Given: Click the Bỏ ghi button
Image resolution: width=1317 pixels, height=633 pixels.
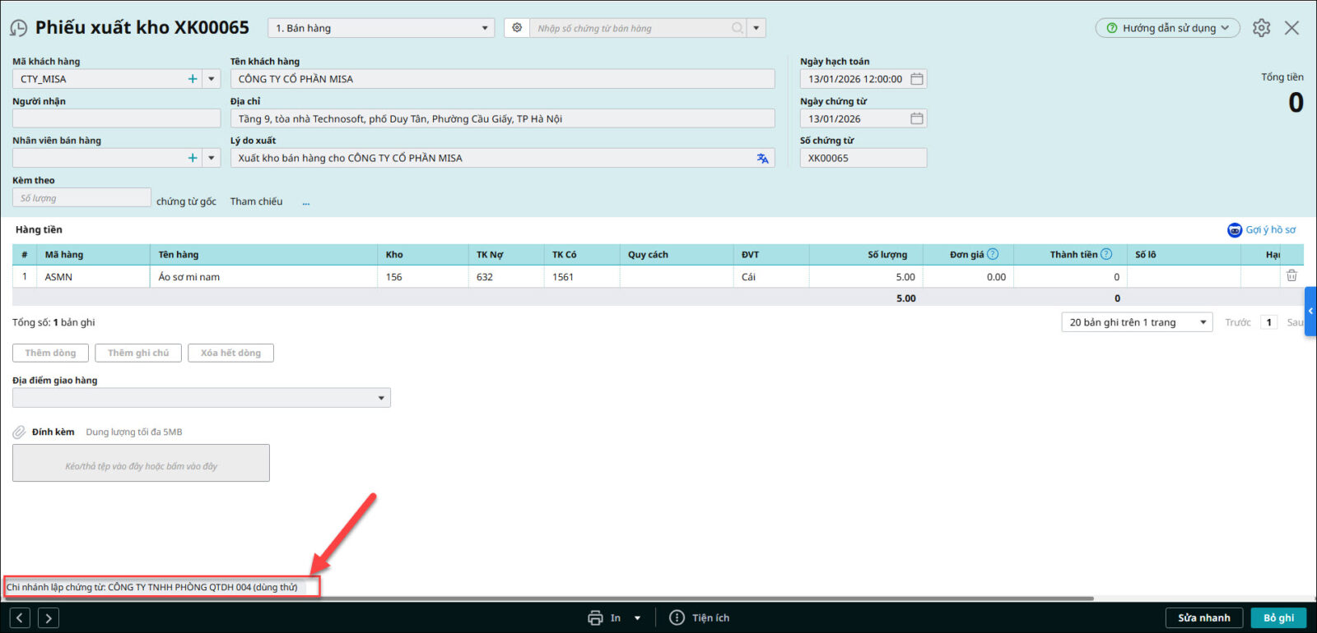Looking at the screenshot, I should pos(1278,618).
